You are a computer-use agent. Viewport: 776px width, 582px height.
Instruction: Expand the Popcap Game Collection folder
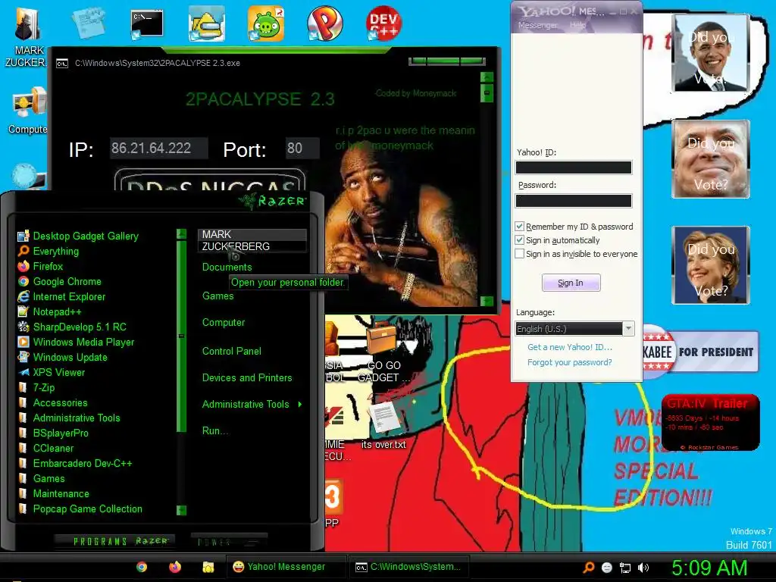tap(80, 508)
